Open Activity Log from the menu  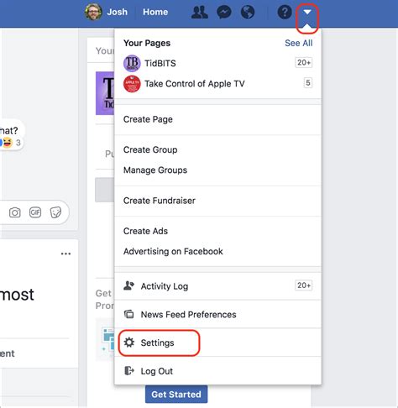pos(217,286)
